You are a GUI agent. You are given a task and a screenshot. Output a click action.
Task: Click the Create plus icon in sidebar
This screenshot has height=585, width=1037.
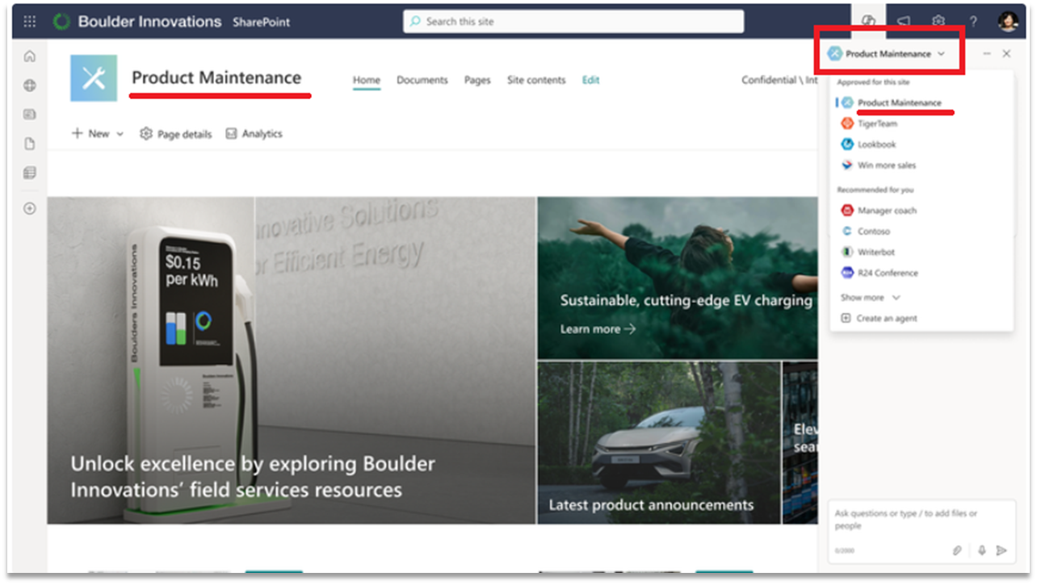(x=30, y=209)
